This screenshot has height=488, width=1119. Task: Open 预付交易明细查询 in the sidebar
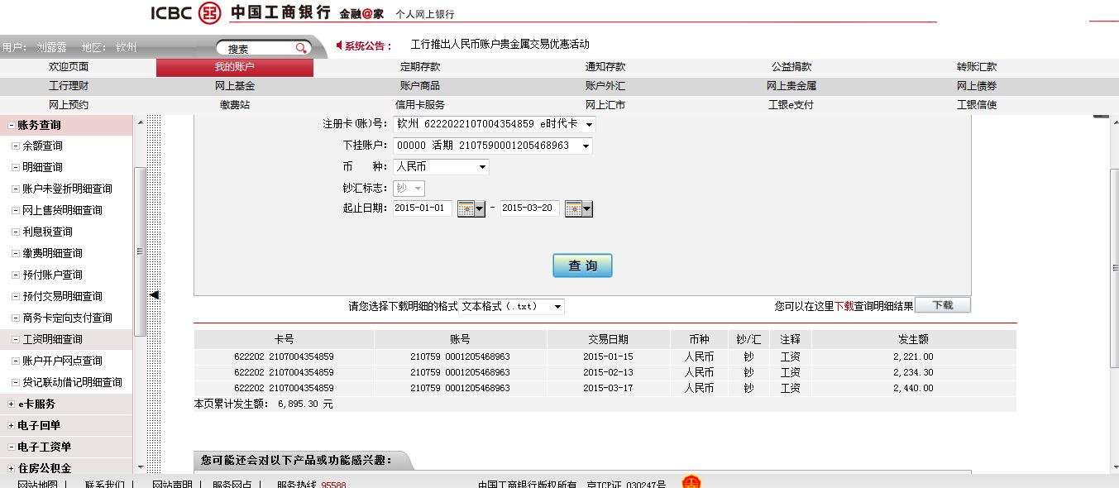point(62,297)
